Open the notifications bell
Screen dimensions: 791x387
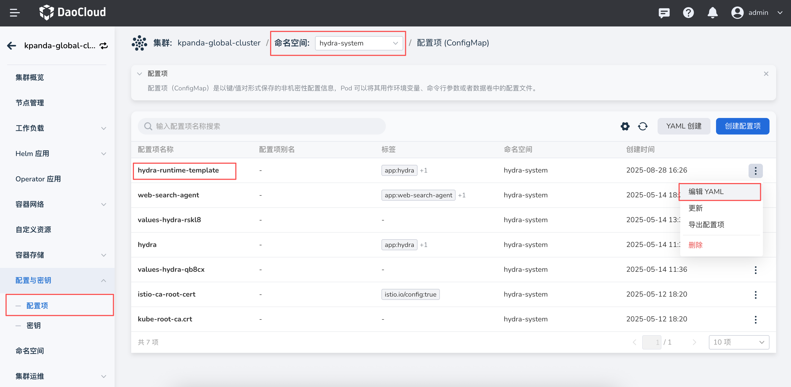(x=712, y=13)
